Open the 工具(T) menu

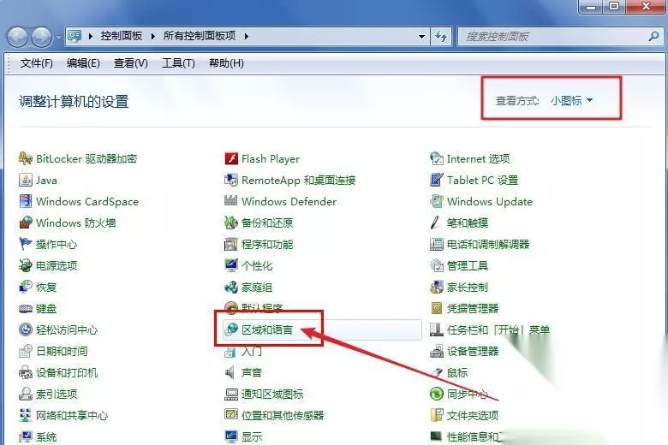point(178,63)
